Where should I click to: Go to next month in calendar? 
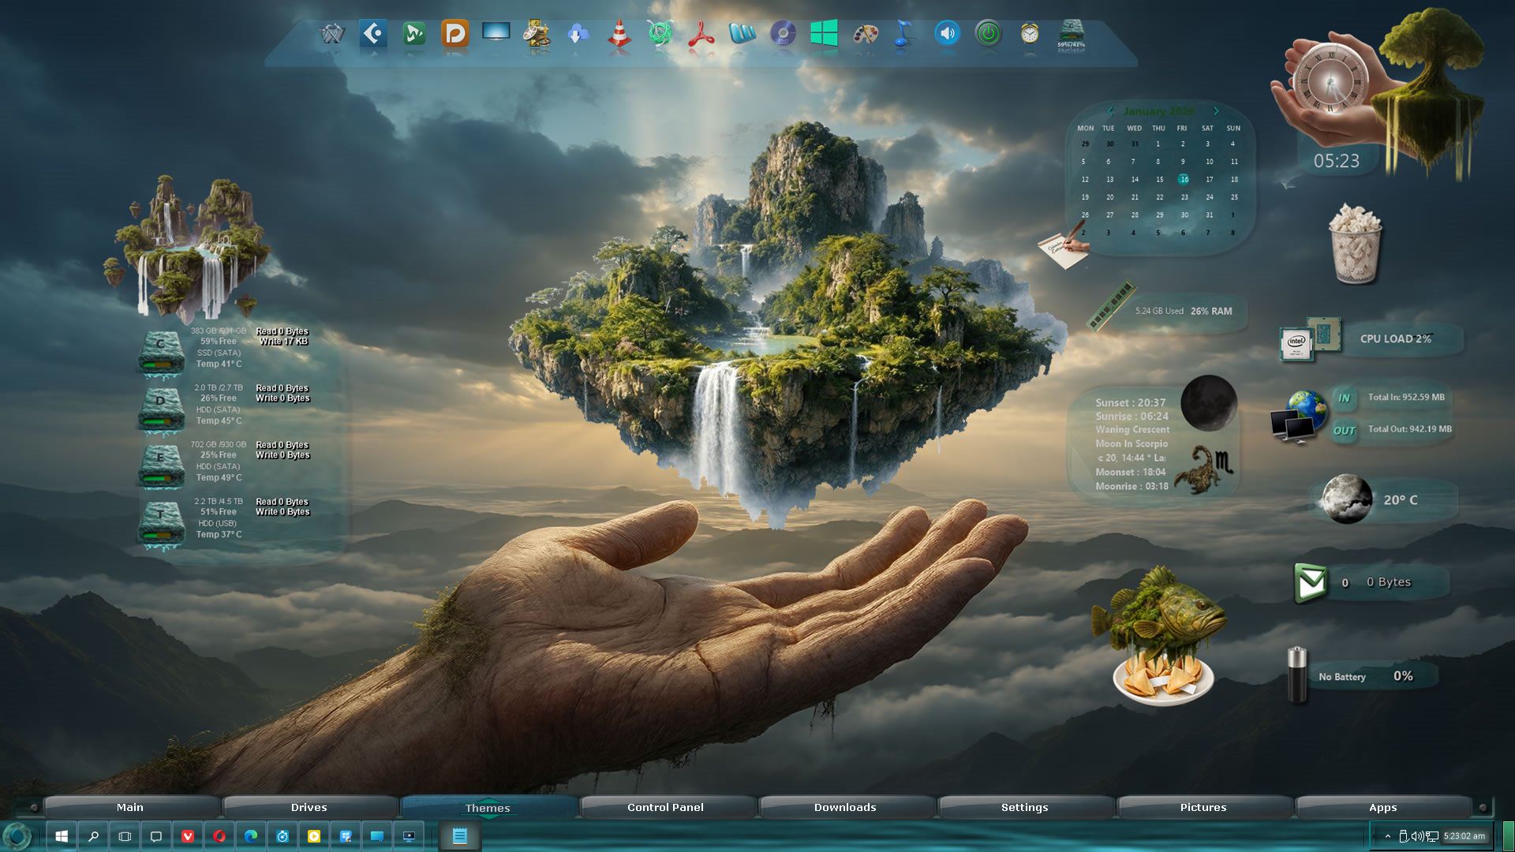pos(1216,111)
